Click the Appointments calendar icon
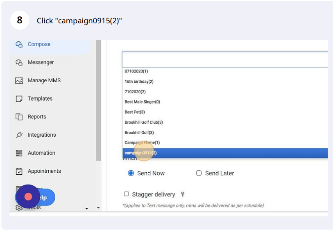The width and height of the screenshot is (333, 230). tap(19, 171)
